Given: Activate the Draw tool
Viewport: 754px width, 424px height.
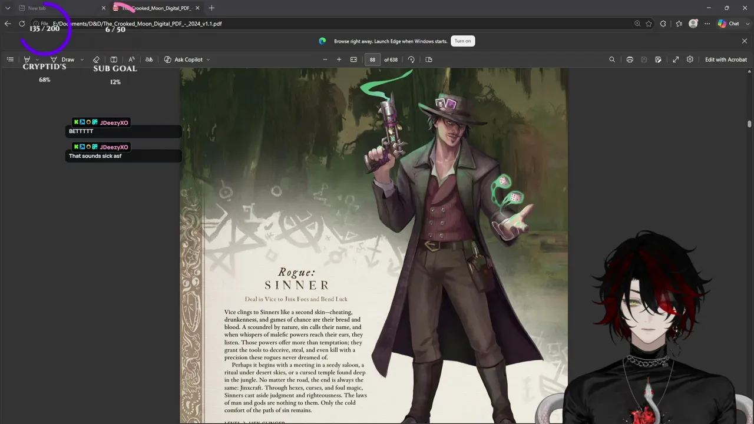Looking at the screenshot, I should tap(62, 59).
